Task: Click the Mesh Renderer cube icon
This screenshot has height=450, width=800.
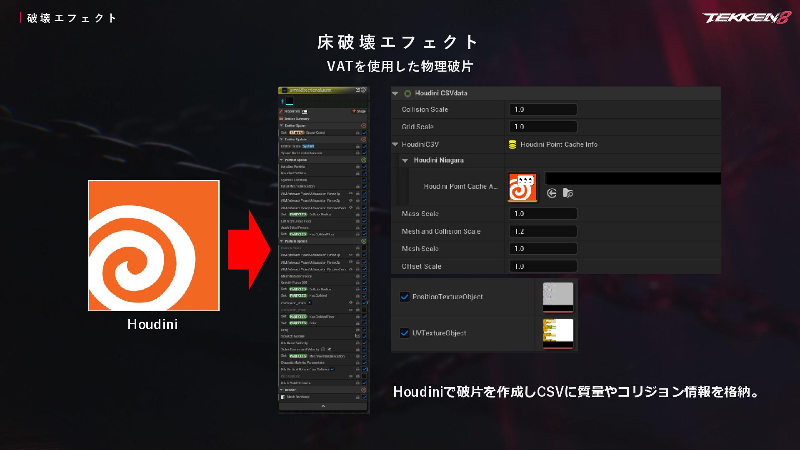Action: click(283, 397)
